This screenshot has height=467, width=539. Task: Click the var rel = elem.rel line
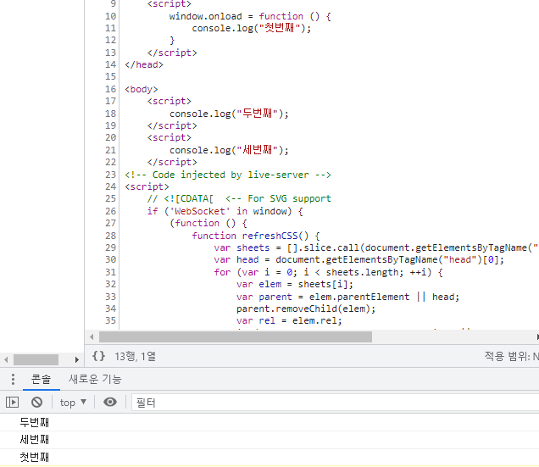pos(289,321)
